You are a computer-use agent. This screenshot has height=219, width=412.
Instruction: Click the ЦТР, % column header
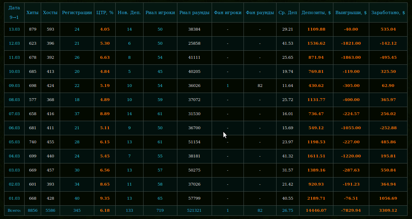105,12
